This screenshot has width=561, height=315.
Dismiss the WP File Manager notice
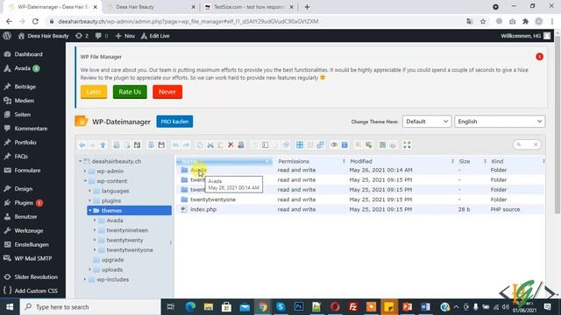(539, 57)
